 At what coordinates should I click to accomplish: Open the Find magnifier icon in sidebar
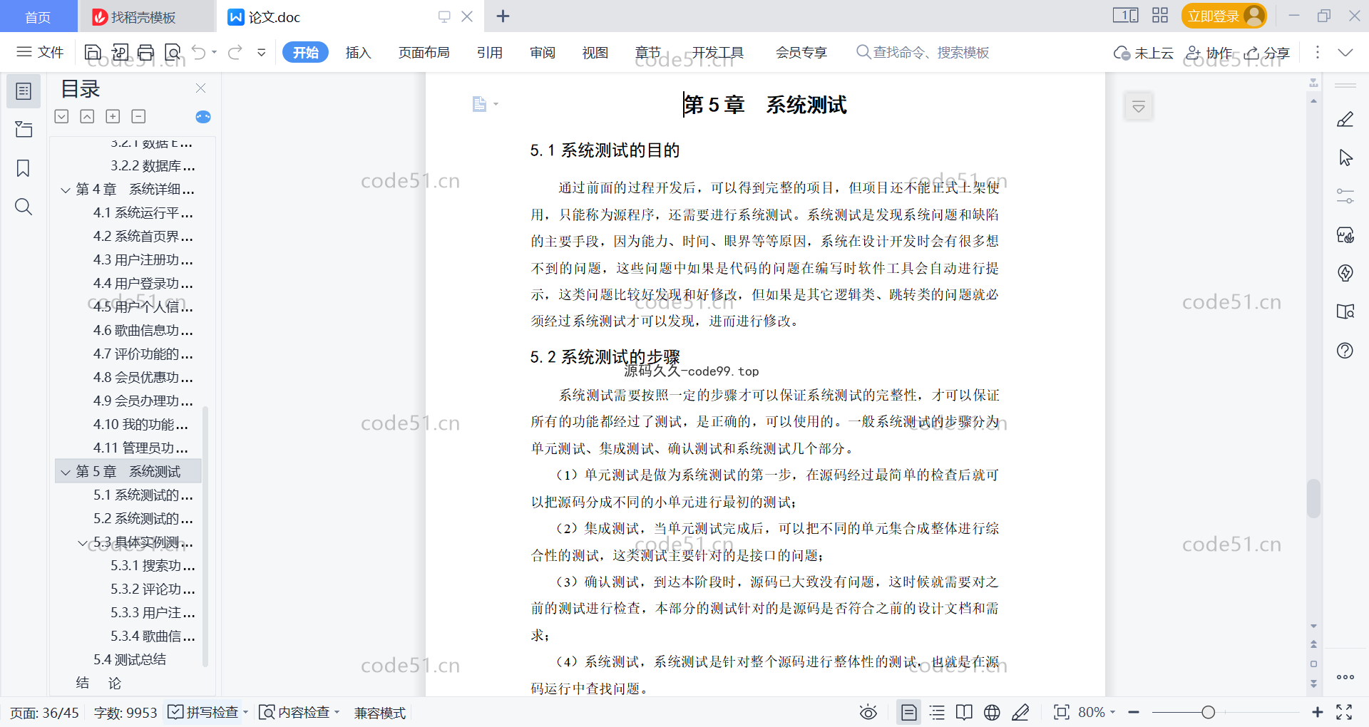[x=24, y=207]
